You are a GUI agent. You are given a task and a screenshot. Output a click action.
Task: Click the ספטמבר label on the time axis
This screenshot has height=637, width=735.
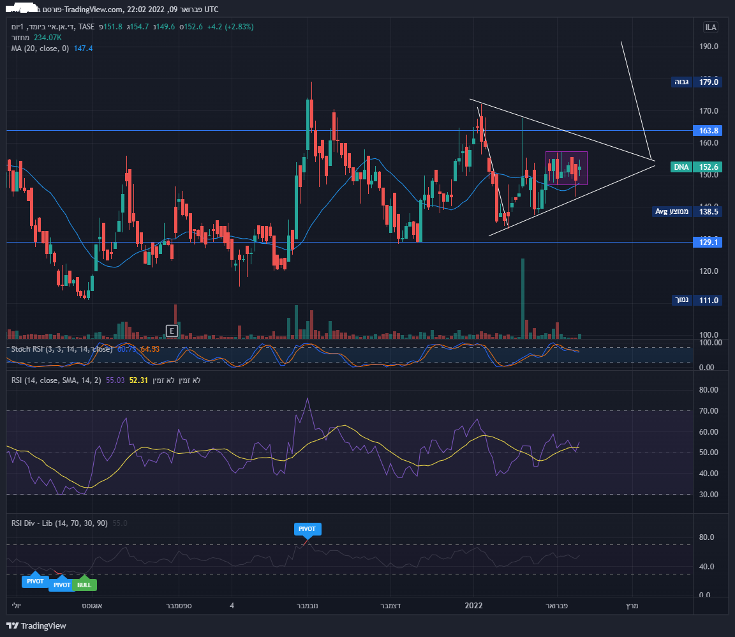(x=179, y=606)
